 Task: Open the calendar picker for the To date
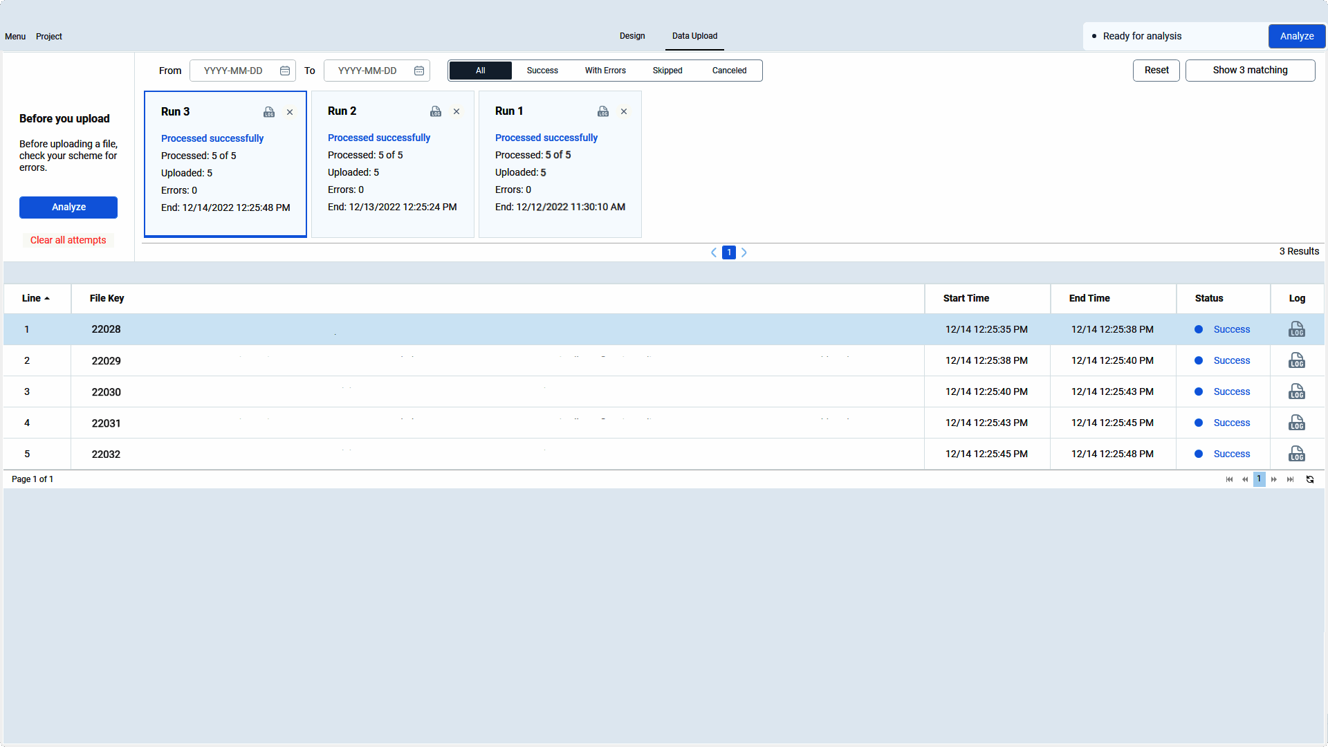coord(418,70)
